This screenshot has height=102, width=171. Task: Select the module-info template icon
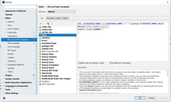(x=40, y=49)
